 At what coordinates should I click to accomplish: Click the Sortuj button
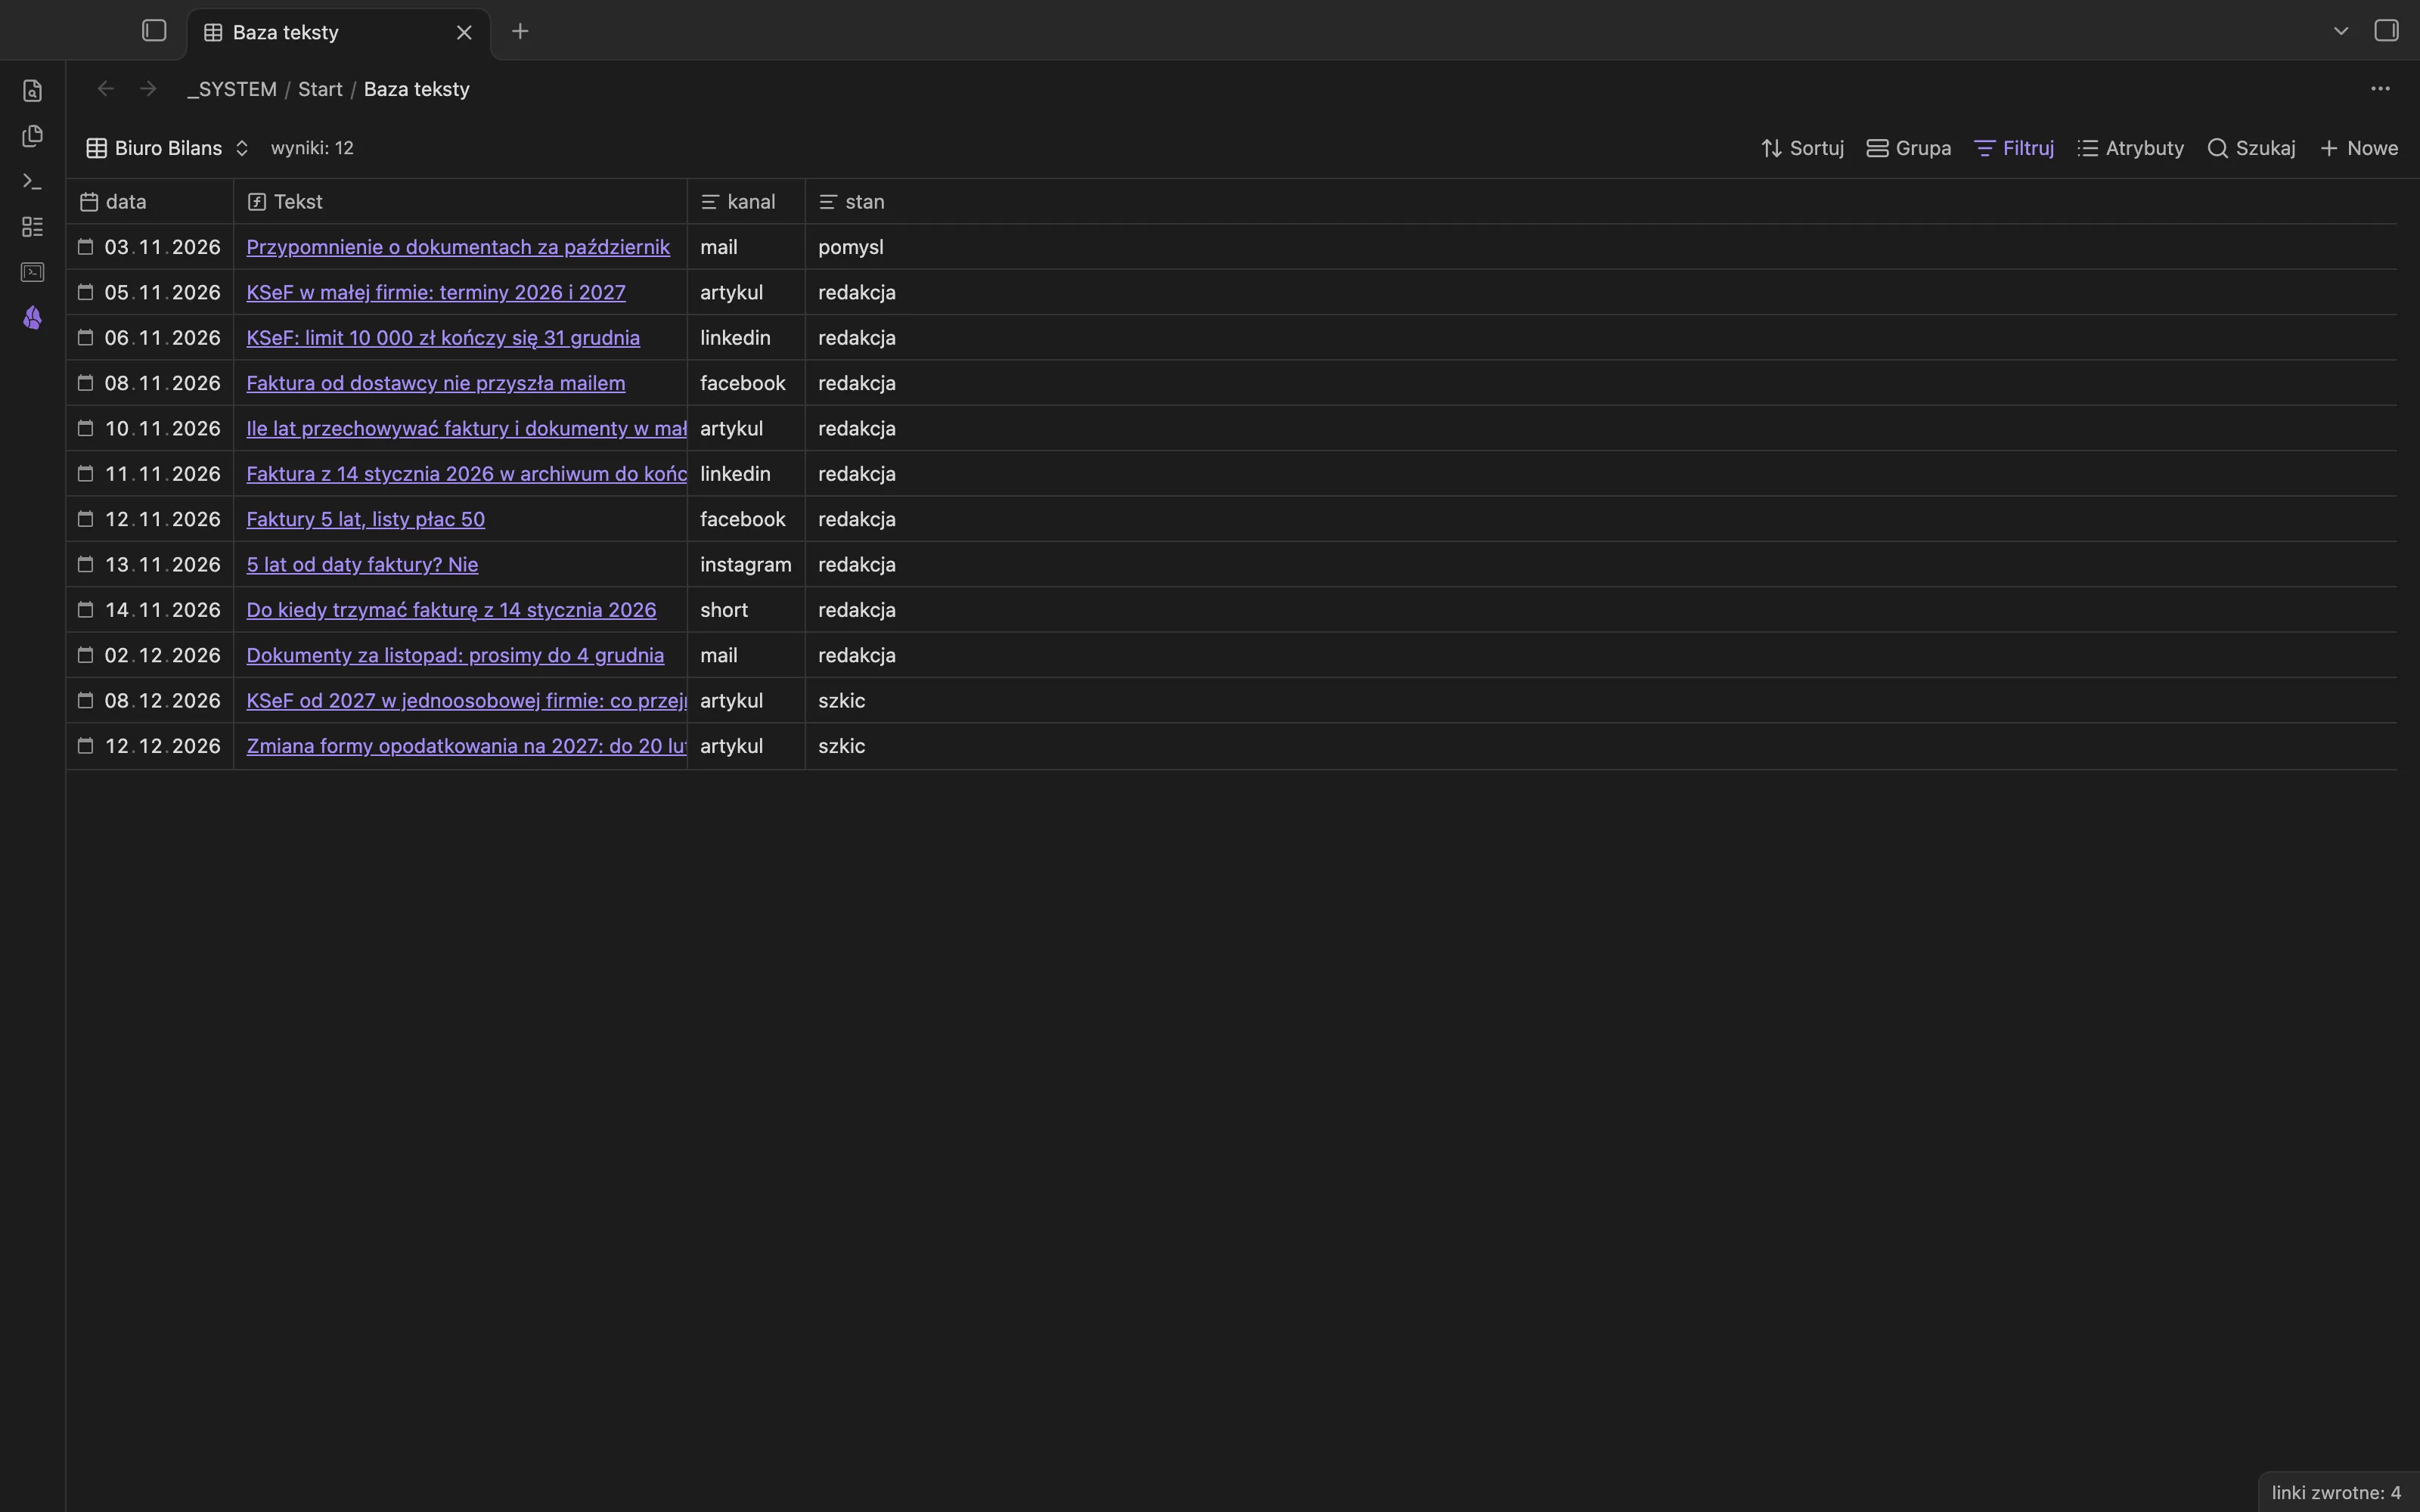coord(1802,148)
